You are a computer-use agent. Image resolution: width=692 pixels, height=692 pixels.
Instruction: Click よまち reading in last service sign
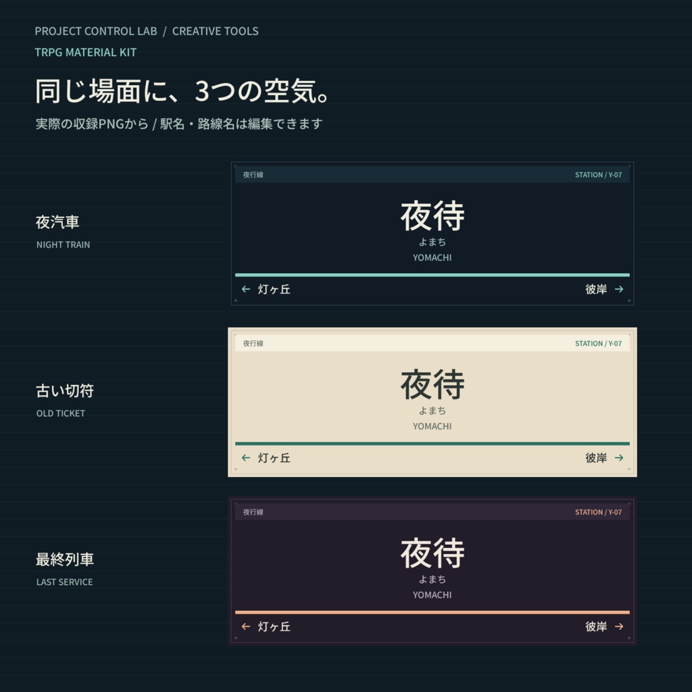(432, 579)
